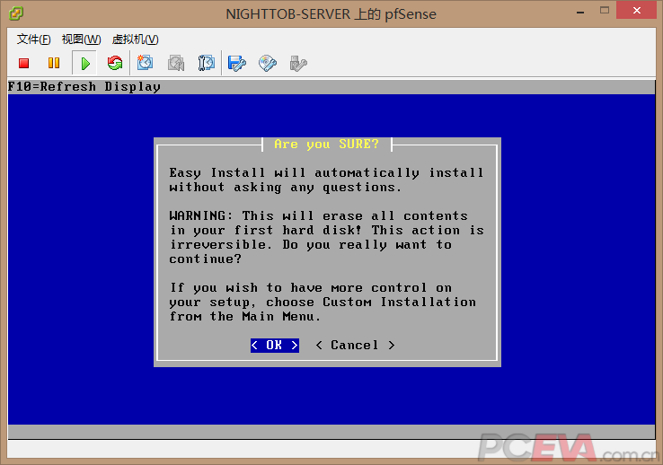Open the 文件(F) menu
Screen dimensions: 663x465
(x=34, y=39)
